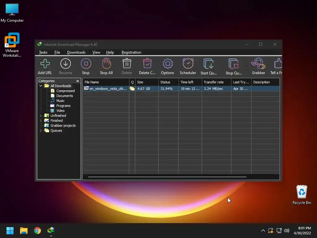Expand the Unfinished category
The width and height of the screenshot is (317, 238).
(x=41, y=116)
